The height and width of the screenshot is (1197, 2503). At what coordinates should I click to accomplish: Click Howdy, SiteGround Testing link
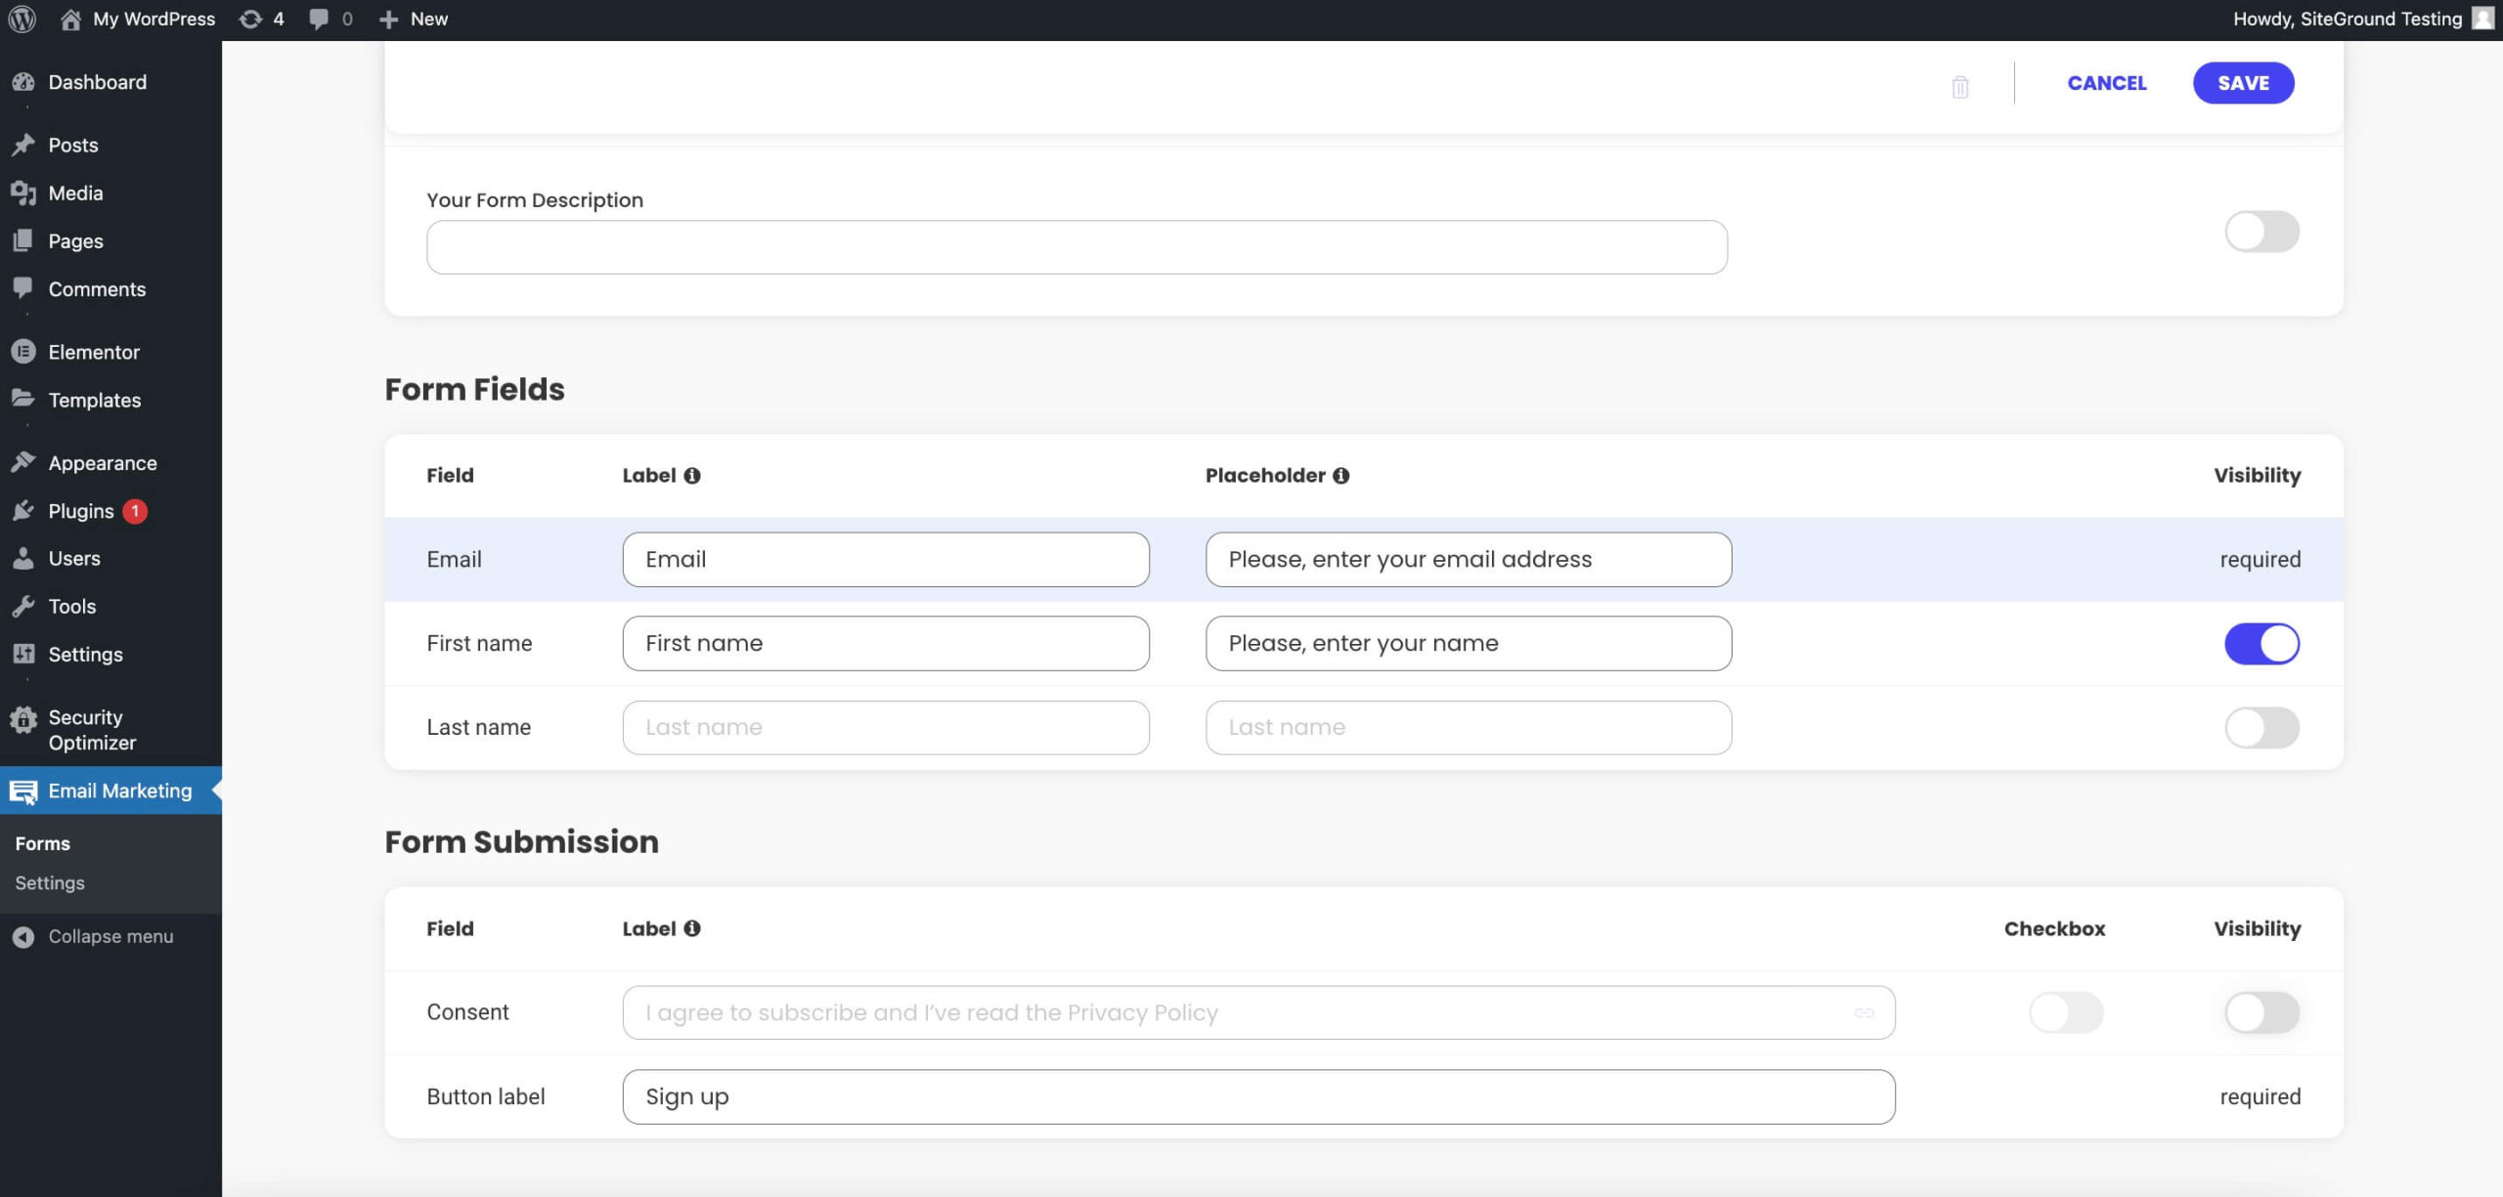pyautogui.click(x=2348, y=19)
